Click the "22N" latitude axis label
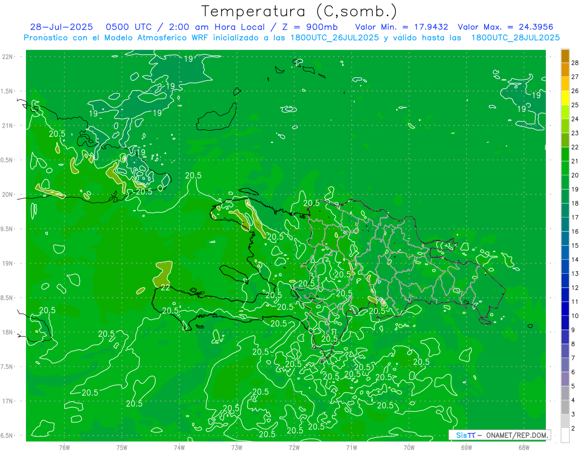588x454 pixels. click(x=8, y=57)
